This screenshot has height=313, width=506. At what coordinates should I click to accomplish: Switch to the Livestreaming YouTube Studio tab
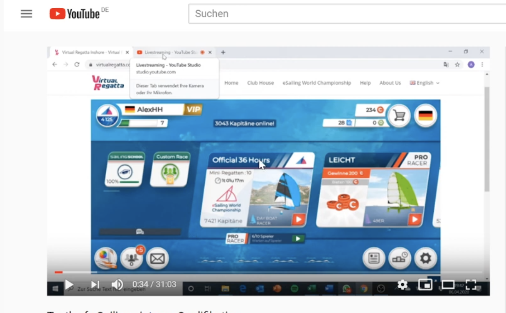pos(166,52)
